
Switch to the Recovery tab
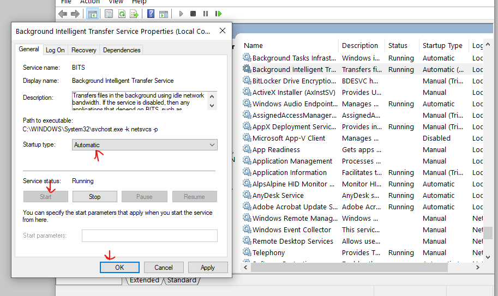pyautogui.click(x=83, y=50)
